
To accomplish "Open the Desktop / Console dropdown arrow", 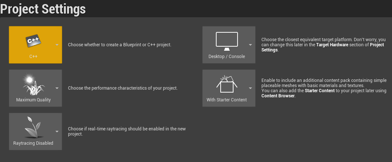I will [250, 45].
